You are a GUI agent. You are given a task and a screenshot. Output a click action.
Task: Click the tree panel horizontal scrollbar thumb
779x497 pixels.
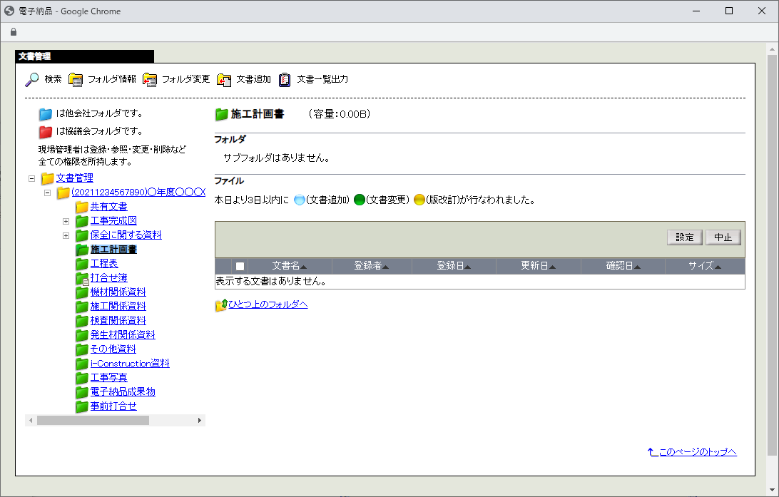(x=93, y=421)
